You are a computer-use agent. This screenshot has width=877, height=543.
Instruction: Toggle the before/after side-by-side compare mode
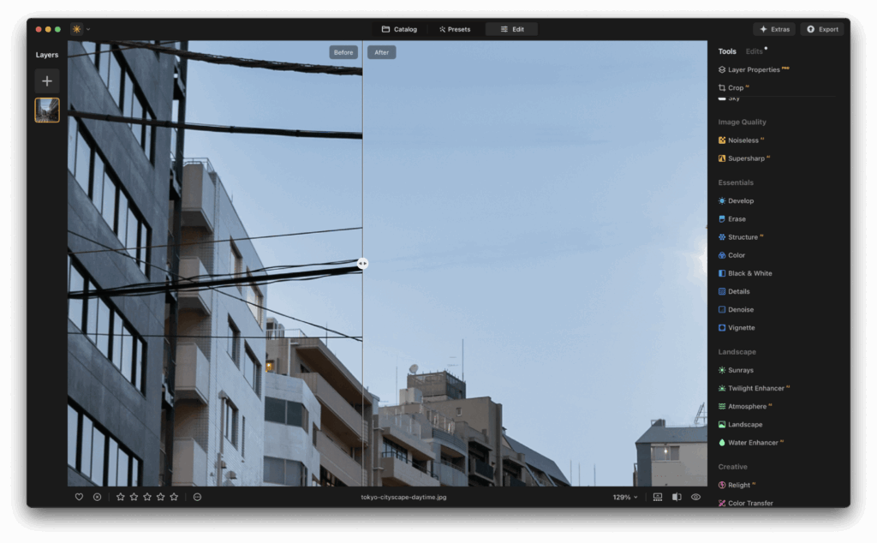[677, 496]
